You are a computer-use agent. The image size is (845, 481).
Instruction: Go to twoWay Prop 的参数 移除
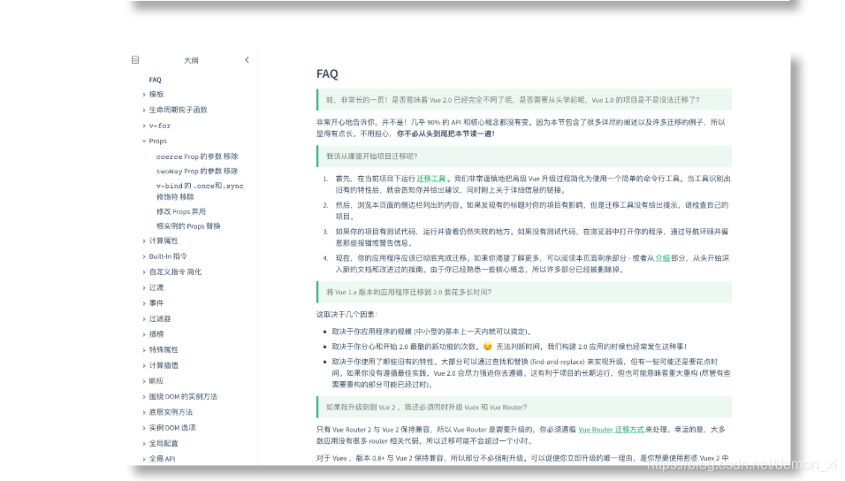point(197,171)
